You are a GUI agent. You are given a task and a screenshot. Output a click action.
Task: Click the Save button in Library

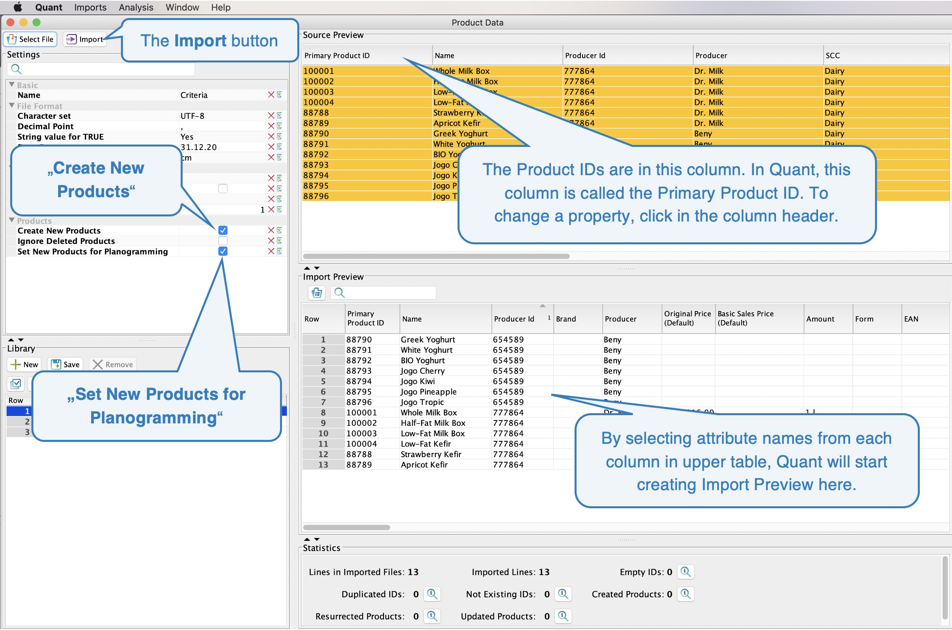click(x=66, y=365)
